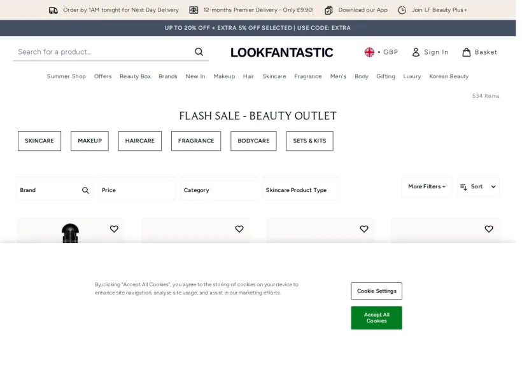The width and height of the screenshot is (522, 367).
Task: Select the SETS & KITS category button
Action: 309,141
